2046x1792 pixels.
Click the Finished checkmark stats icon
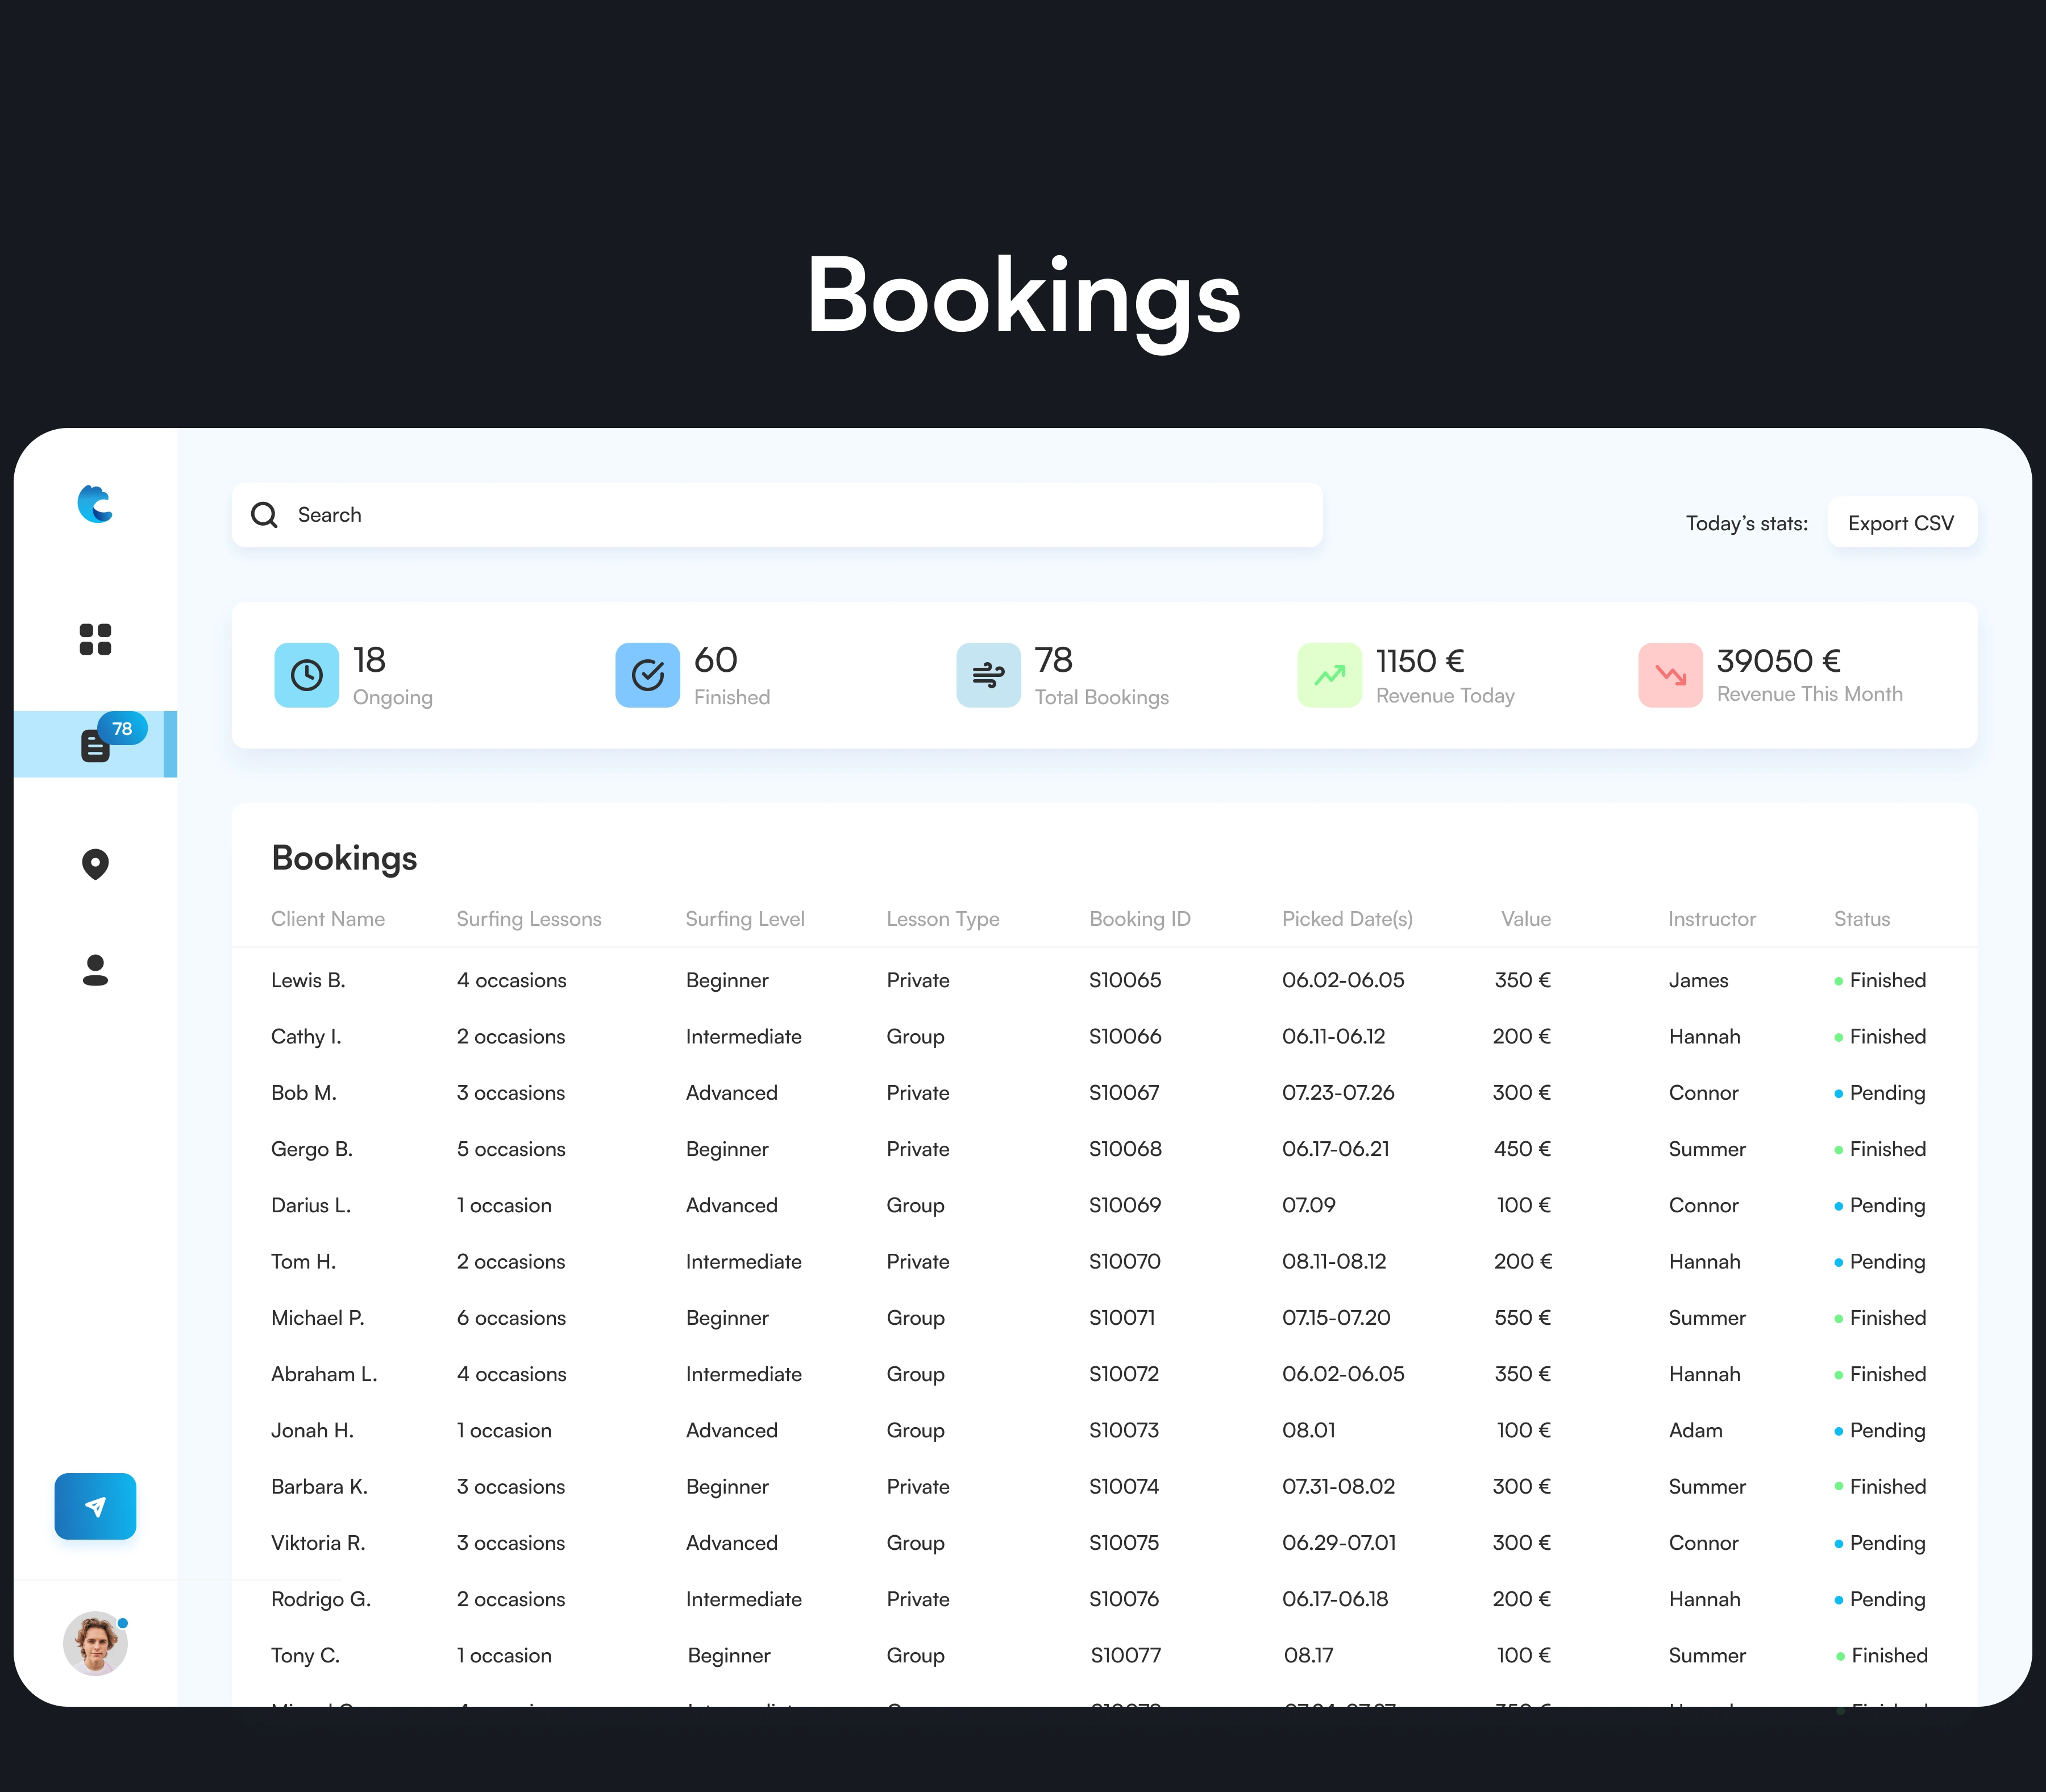(647, 675)
